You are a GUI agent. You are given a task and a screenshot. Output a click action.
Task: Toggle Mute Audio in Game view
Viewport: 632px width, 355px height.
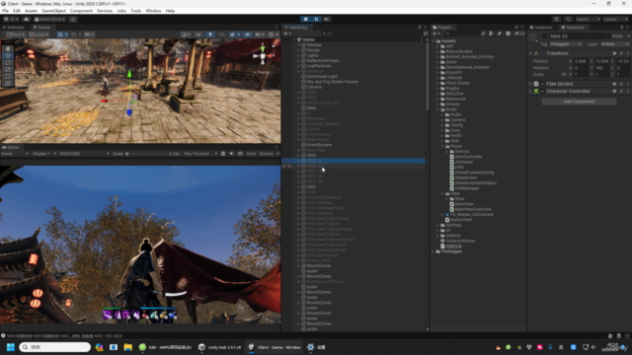tap(231, 154)
